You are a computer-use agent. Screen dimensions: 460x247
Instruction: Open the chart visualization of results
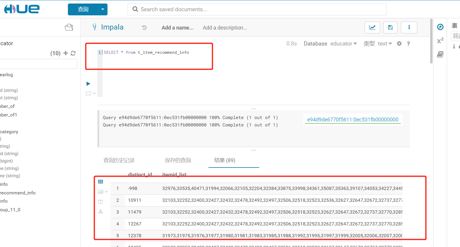point(100,191)
